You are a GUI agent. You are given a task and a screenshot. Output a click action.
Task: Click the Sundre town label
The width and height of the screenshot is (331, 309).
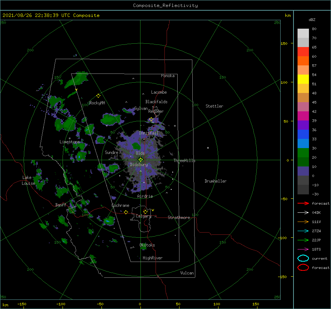point(111,152)
